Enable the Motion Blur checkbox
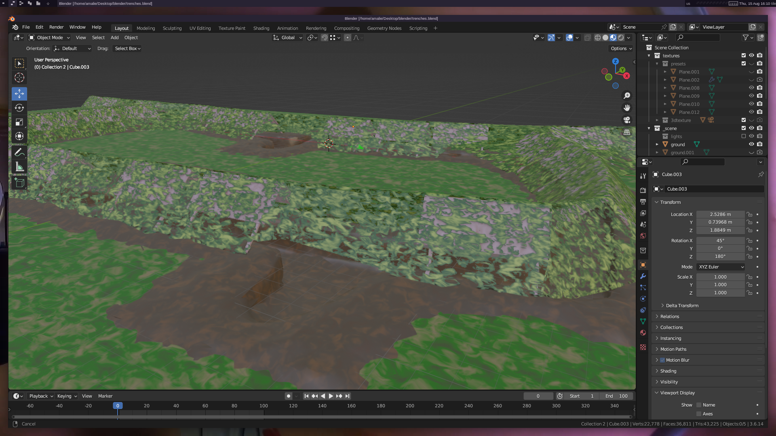Image resolution: width=776 pixels, height=436 pixels. point(662,360)
